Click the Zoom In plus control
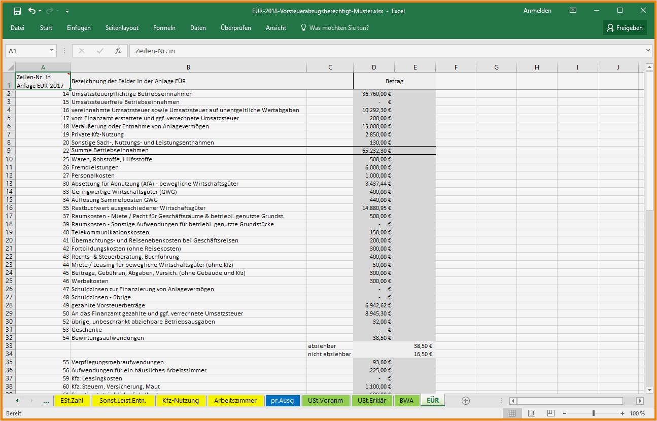 pyautogui.click(x=623, y=413)
